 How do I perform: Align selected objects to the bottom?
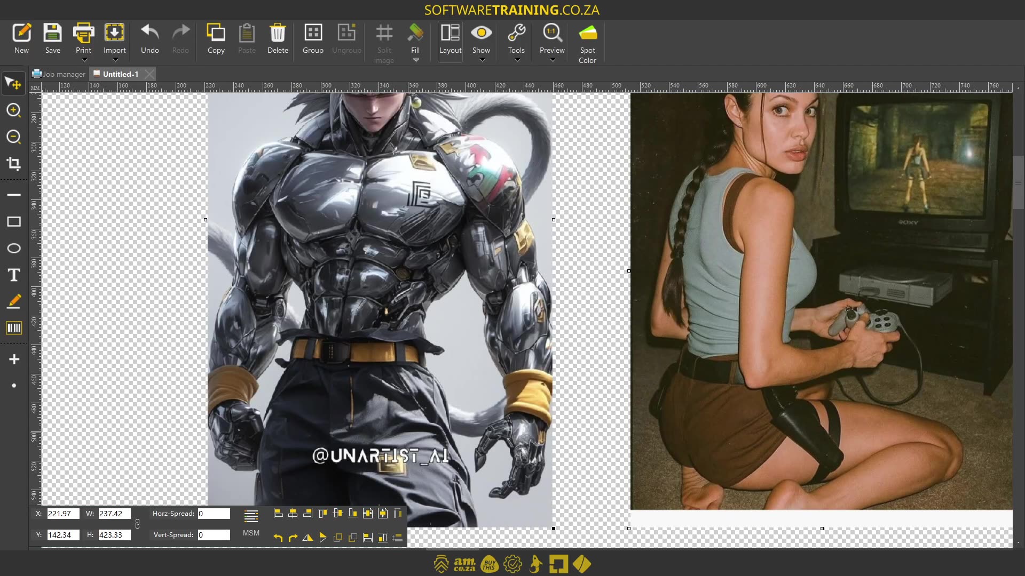pyautogui.click(x=352, y=513)
